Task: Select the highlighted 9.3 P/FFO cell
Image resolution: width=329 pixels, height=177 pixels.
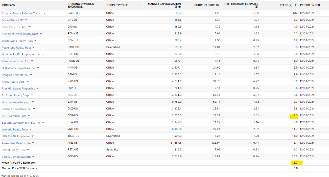Action: [x=295, y=116]
